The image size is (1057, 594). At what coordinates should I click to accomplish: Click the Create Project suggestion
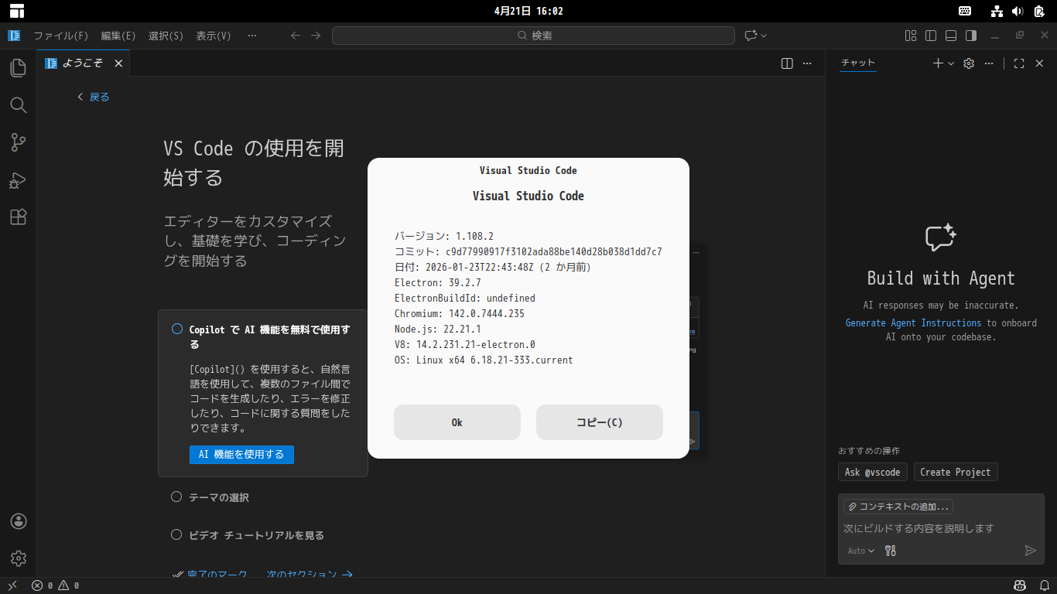956,472
